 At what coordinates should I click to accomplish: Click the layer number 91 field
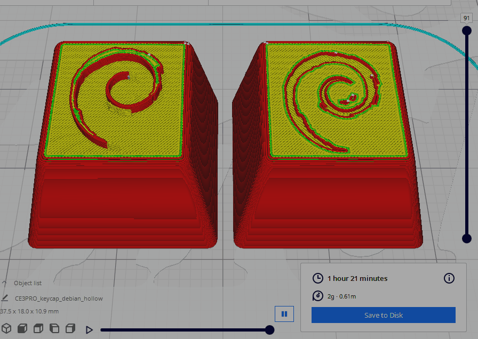point(466,18)
